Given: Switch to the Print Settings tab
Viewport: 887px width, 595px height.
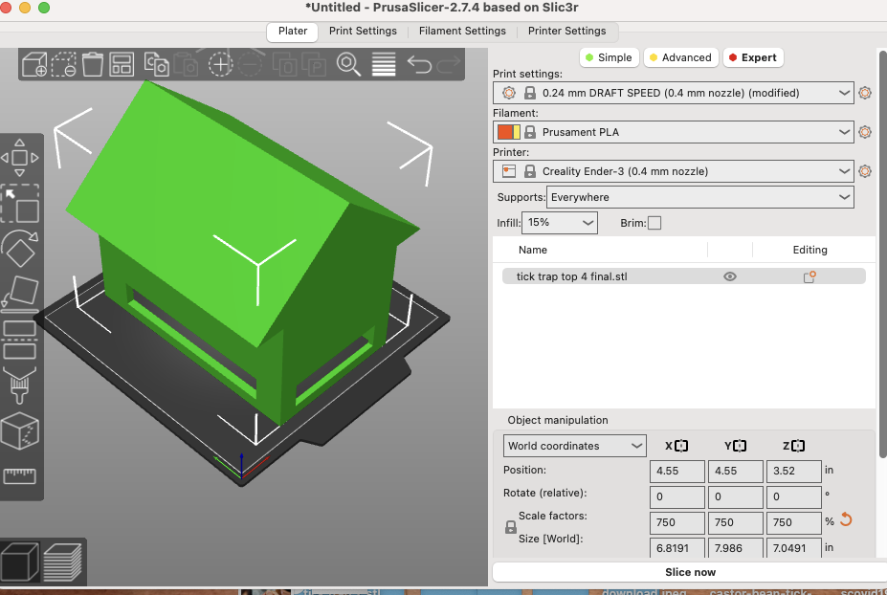Looking at the screenshot, I should 363,32.
